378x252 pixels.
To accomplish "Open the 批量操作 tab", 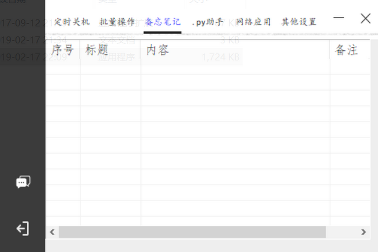I will (118, 21).
